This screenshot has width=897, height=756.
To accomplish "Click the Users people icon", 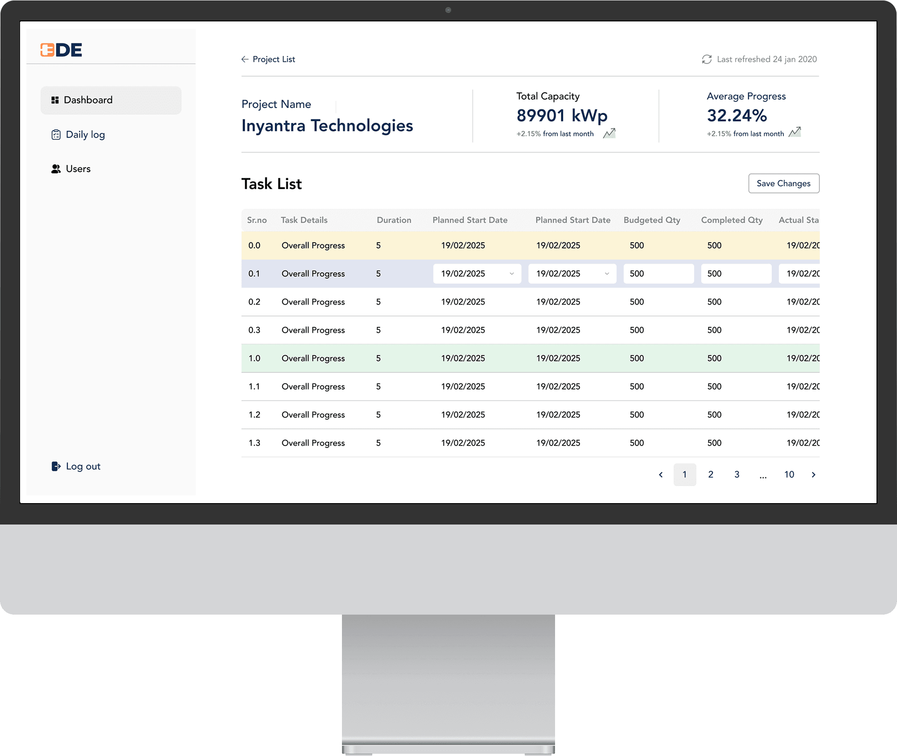I will [x=56, y=169].
